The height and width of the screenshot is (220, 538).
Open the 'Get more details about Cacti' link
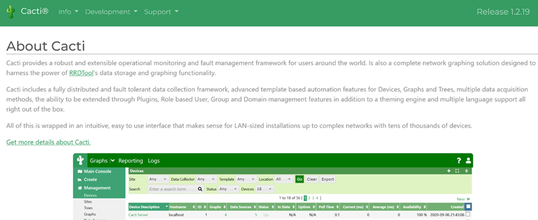tap(49, 142)
